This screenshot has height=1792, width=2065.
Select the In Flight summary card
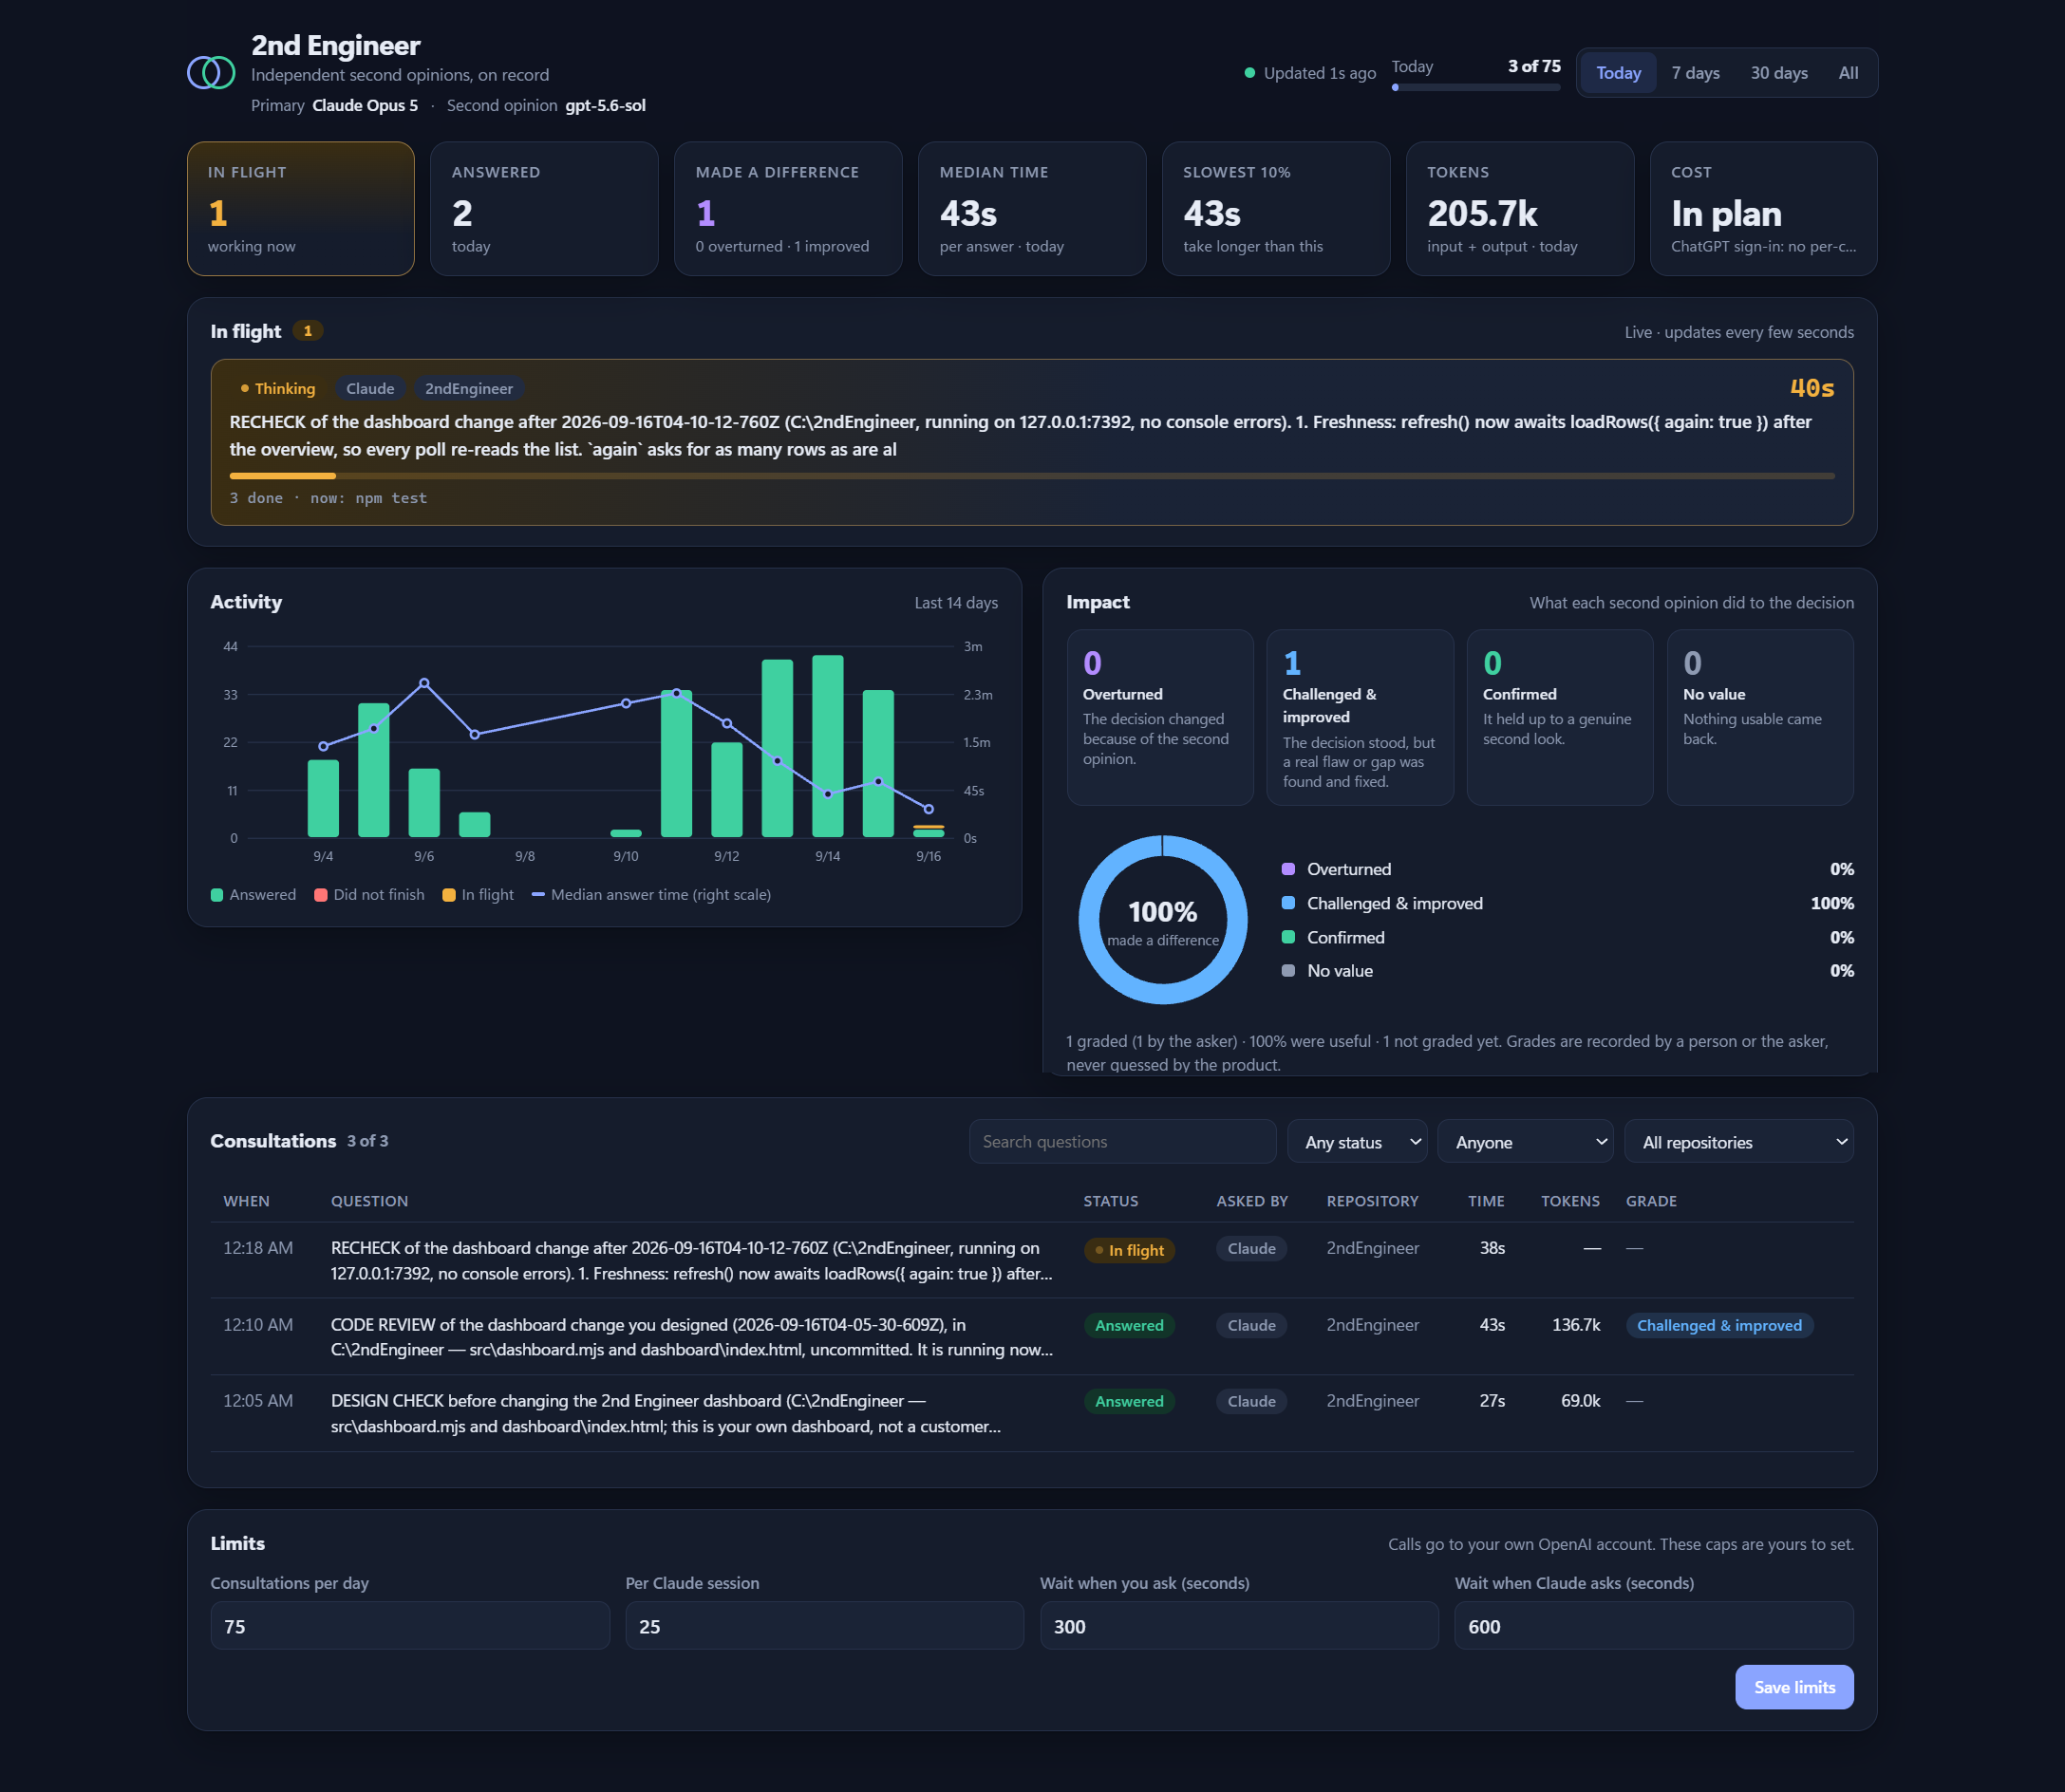(x=301, y=208)
